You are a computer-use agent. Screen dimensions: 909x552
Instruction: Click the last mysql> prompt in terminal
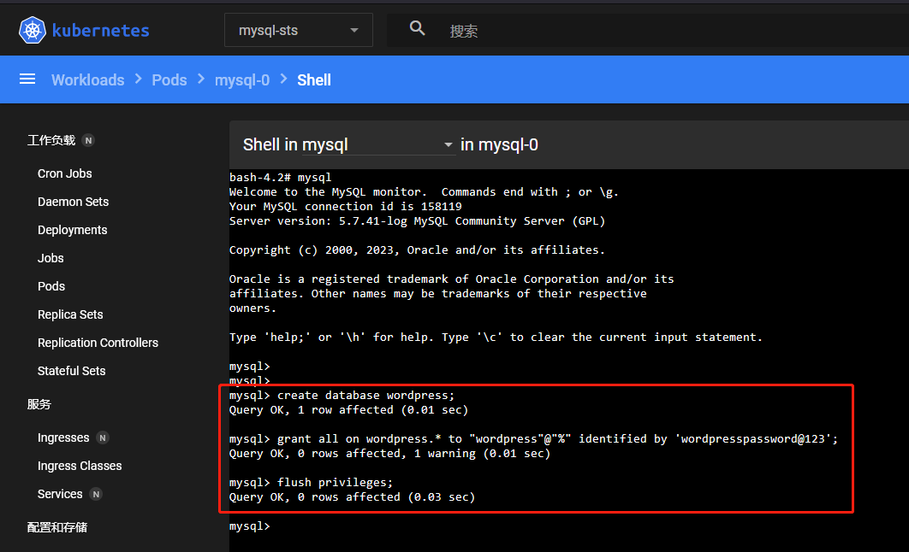click(249, 526)
